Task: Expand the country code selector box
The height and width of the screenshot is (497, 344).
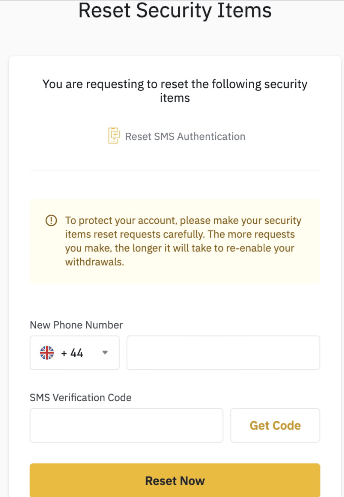Action: tap(75, 353)
